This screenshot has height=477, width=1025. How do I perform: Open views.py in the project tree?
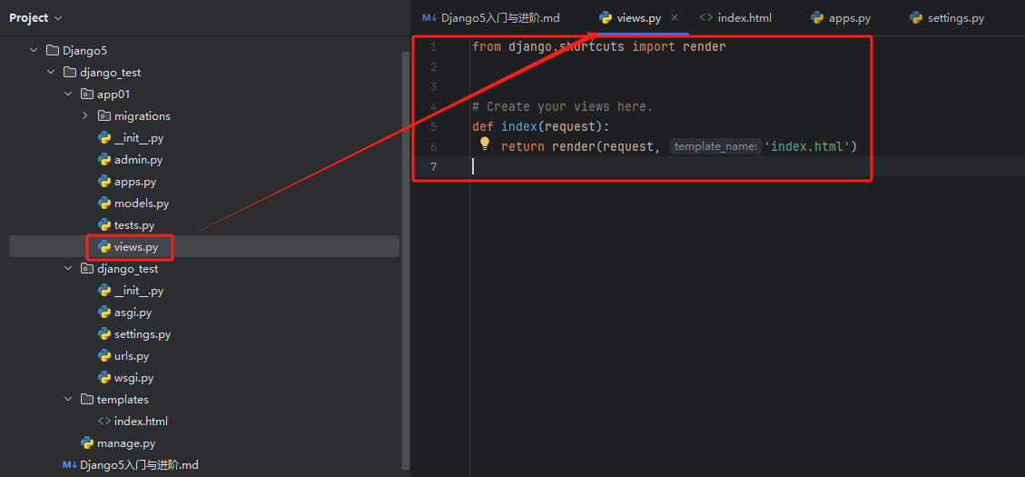tap(135, 247)
